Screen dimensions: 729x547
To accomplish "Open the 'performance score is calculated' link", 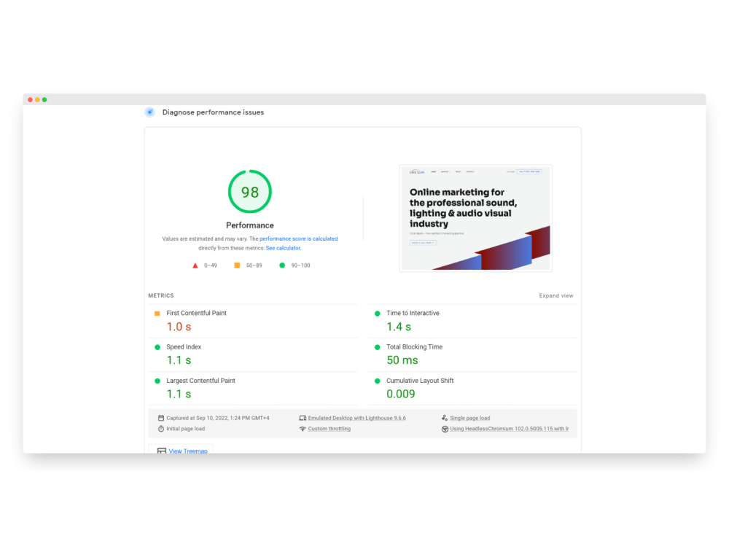I will pos(298,238).
